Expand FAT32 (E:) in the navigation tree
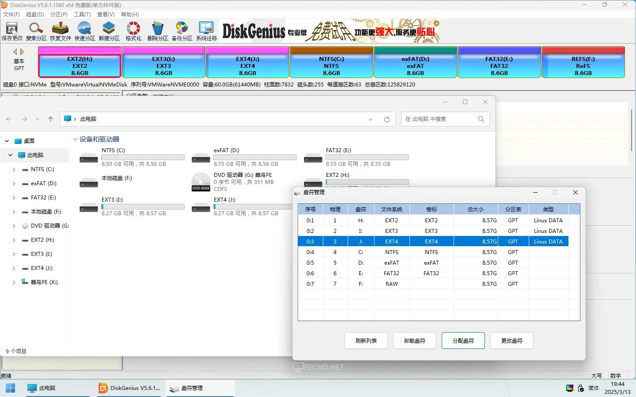This screenshot has width=636, height=397. (x=14, y=198)
